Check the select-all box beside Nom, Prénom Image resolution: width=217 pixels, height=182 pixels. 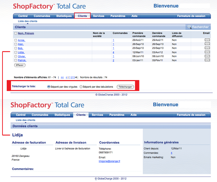pos(16,34)
